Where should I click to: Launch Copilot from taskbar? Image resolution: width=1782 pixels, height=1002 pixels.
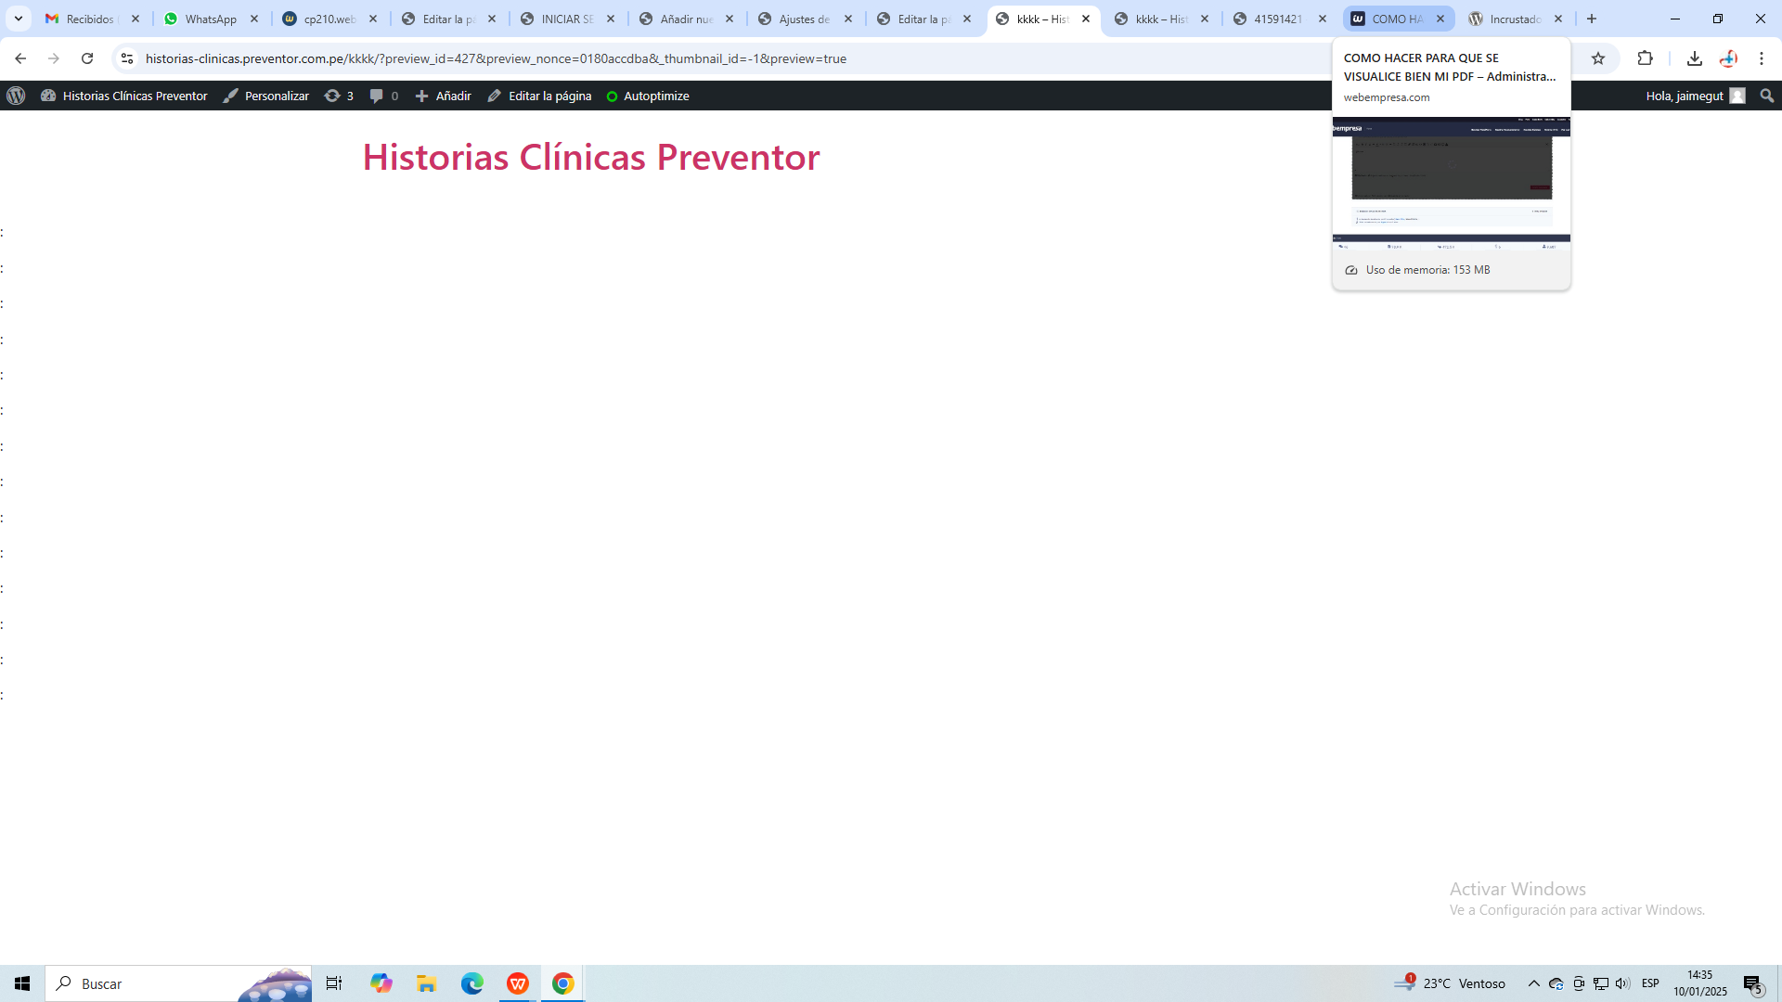[381, 983]
